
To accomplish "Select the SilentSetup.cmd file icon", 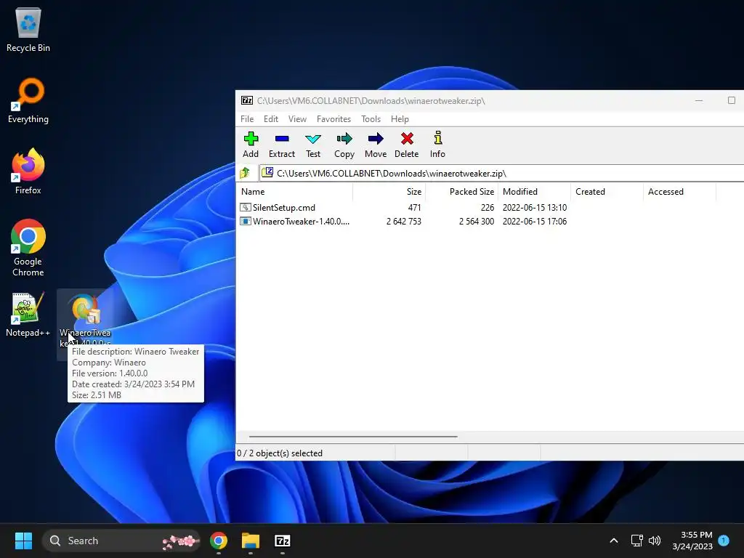I will (x=246, y=207).
